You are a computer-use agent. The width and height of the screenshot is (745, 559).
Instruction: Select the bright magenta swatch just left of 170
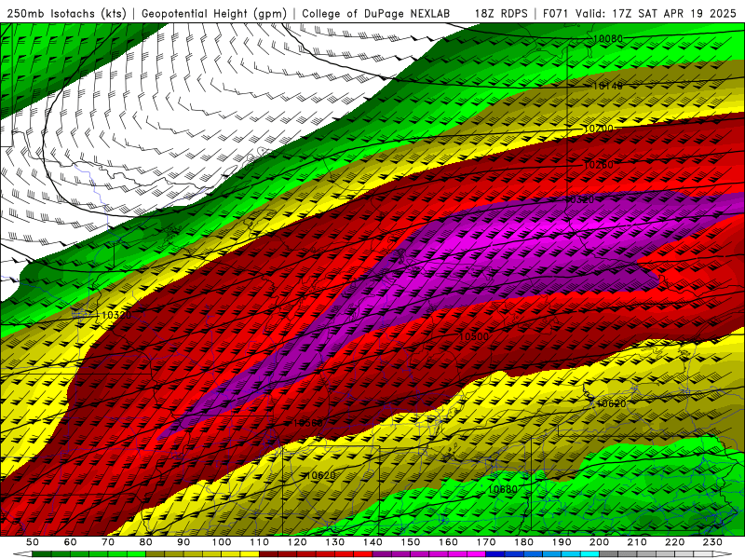(476, 554)
